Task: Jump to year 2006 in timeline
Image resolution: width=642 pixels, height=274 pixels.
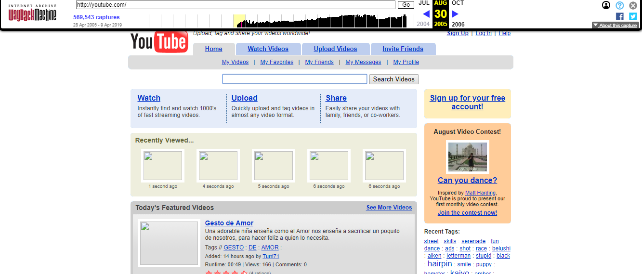Action: (x=458, y=24)
